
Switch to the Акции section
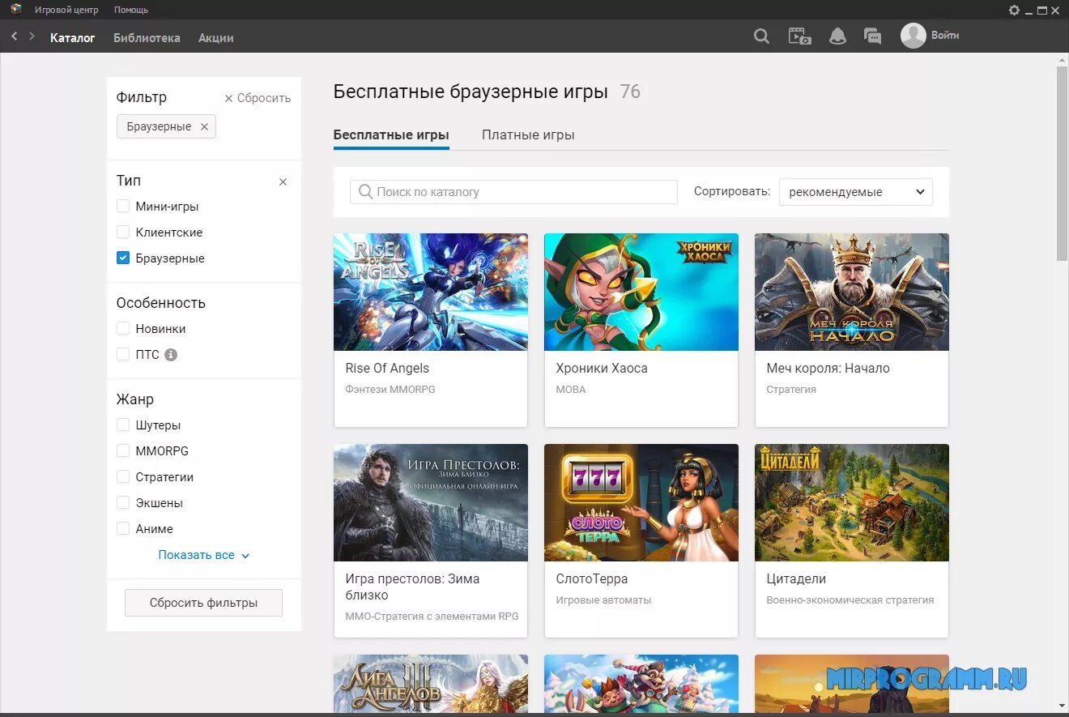click(x=216, y=38)
